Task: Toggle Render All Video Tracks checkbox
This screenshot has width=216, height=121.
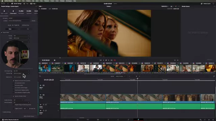Action: (13, 96)
